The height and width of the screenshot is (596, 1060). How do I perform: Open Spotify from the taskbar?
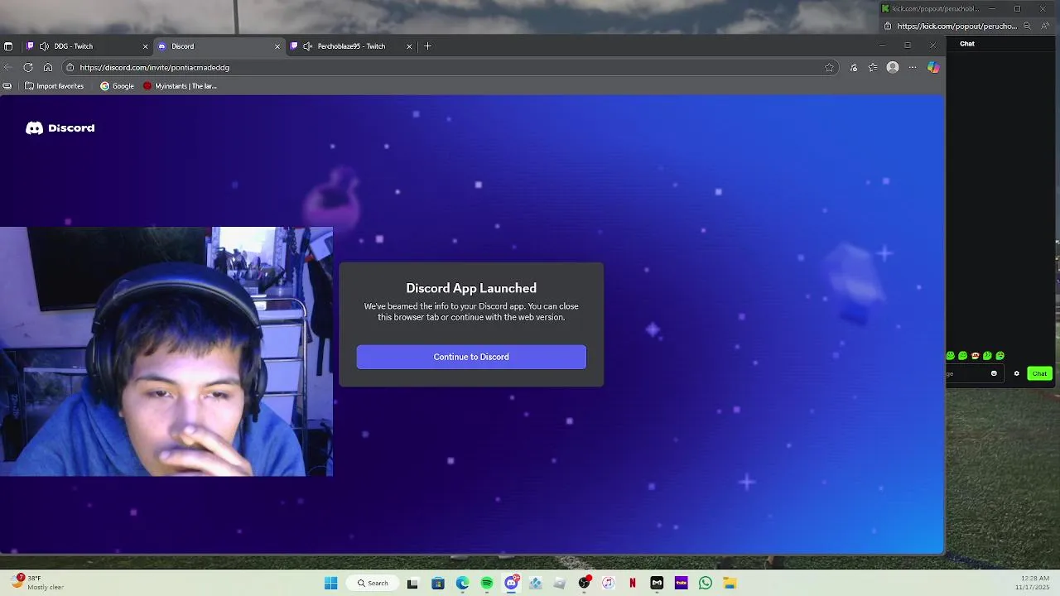487,583
